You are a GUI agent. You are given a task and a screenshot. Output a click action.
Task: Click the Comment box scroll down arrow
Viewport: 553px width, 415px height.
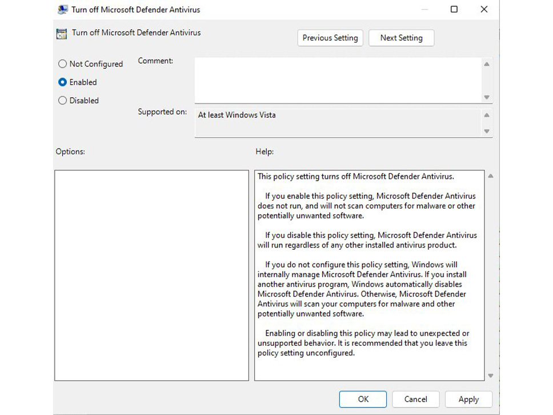coord(487,97)
